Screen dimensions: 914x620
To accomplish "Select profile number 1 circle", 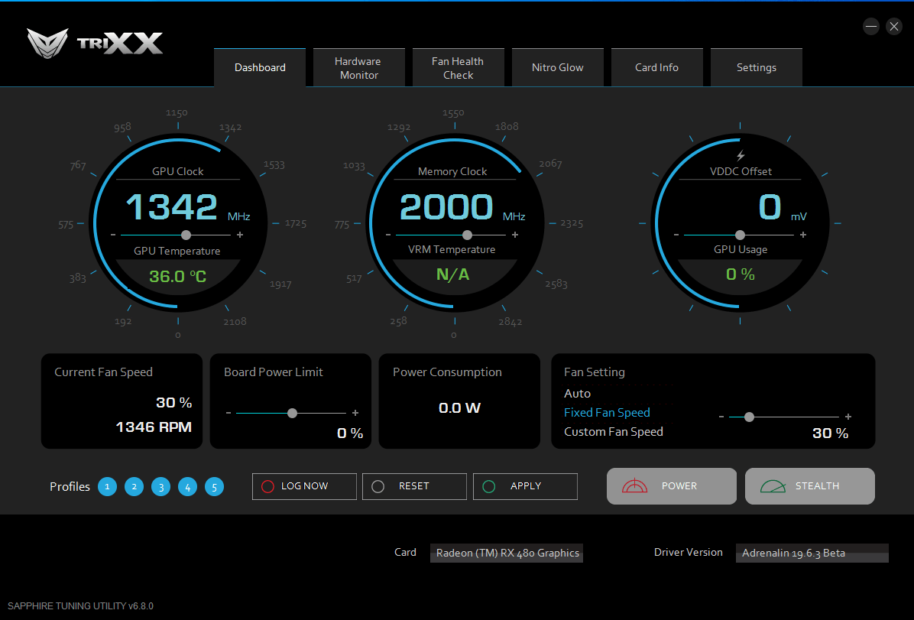I will (107, 486).
